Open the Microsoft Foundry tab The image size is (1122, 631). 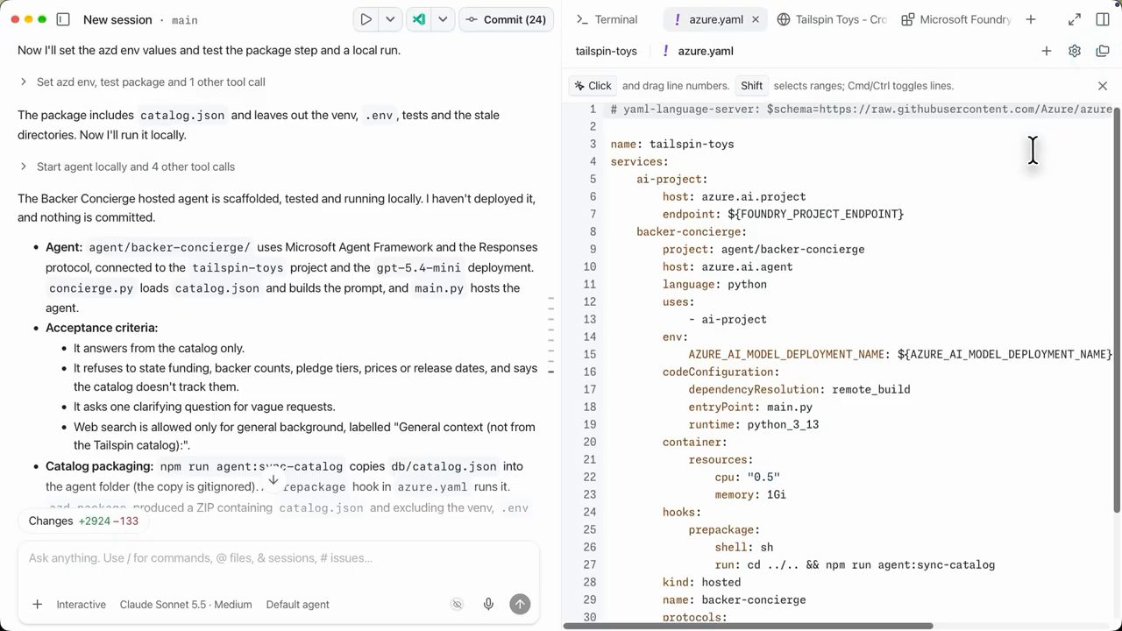click(955, 19)
